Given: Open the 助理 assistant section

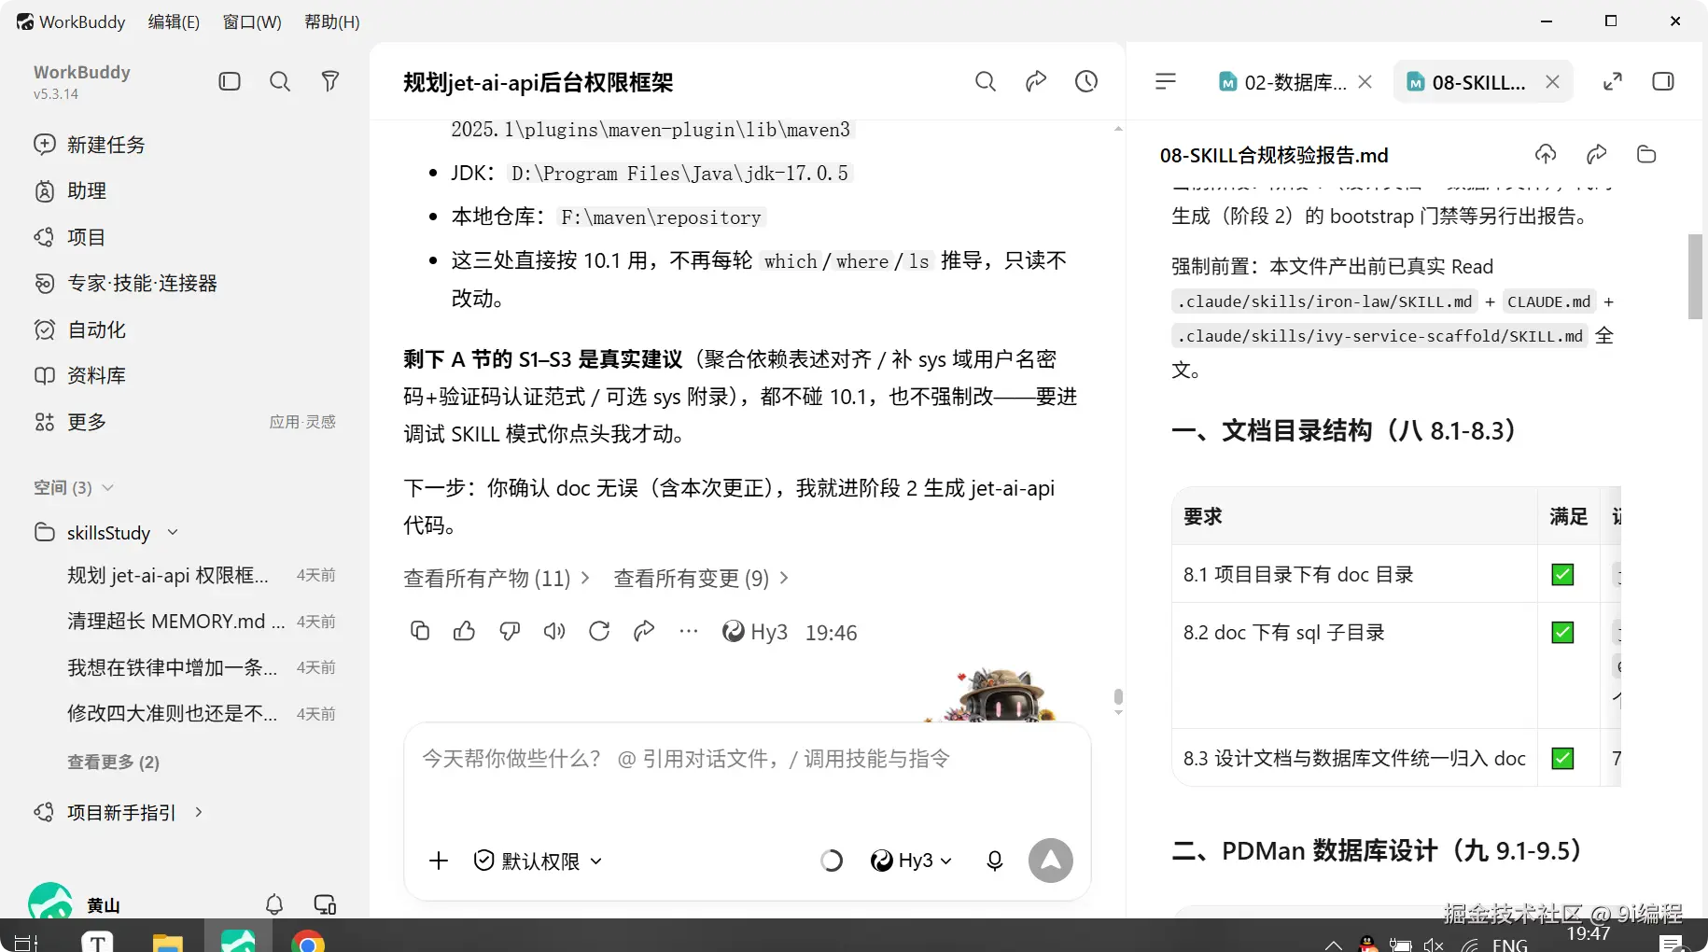Looking at the screenshot, I should [x=71, y=191].
